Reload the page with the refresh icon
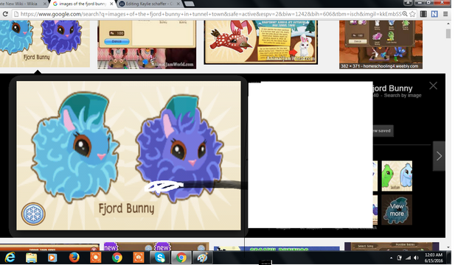This screenshot has width=472, height=265. [x=5, y=14]
